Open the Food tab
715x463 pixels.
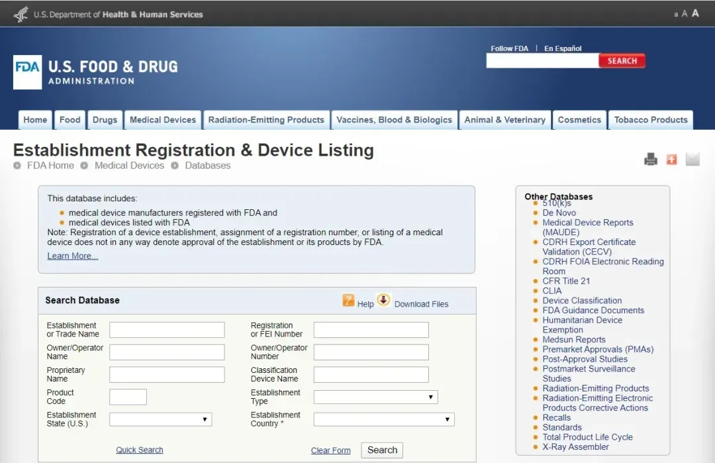70,120
